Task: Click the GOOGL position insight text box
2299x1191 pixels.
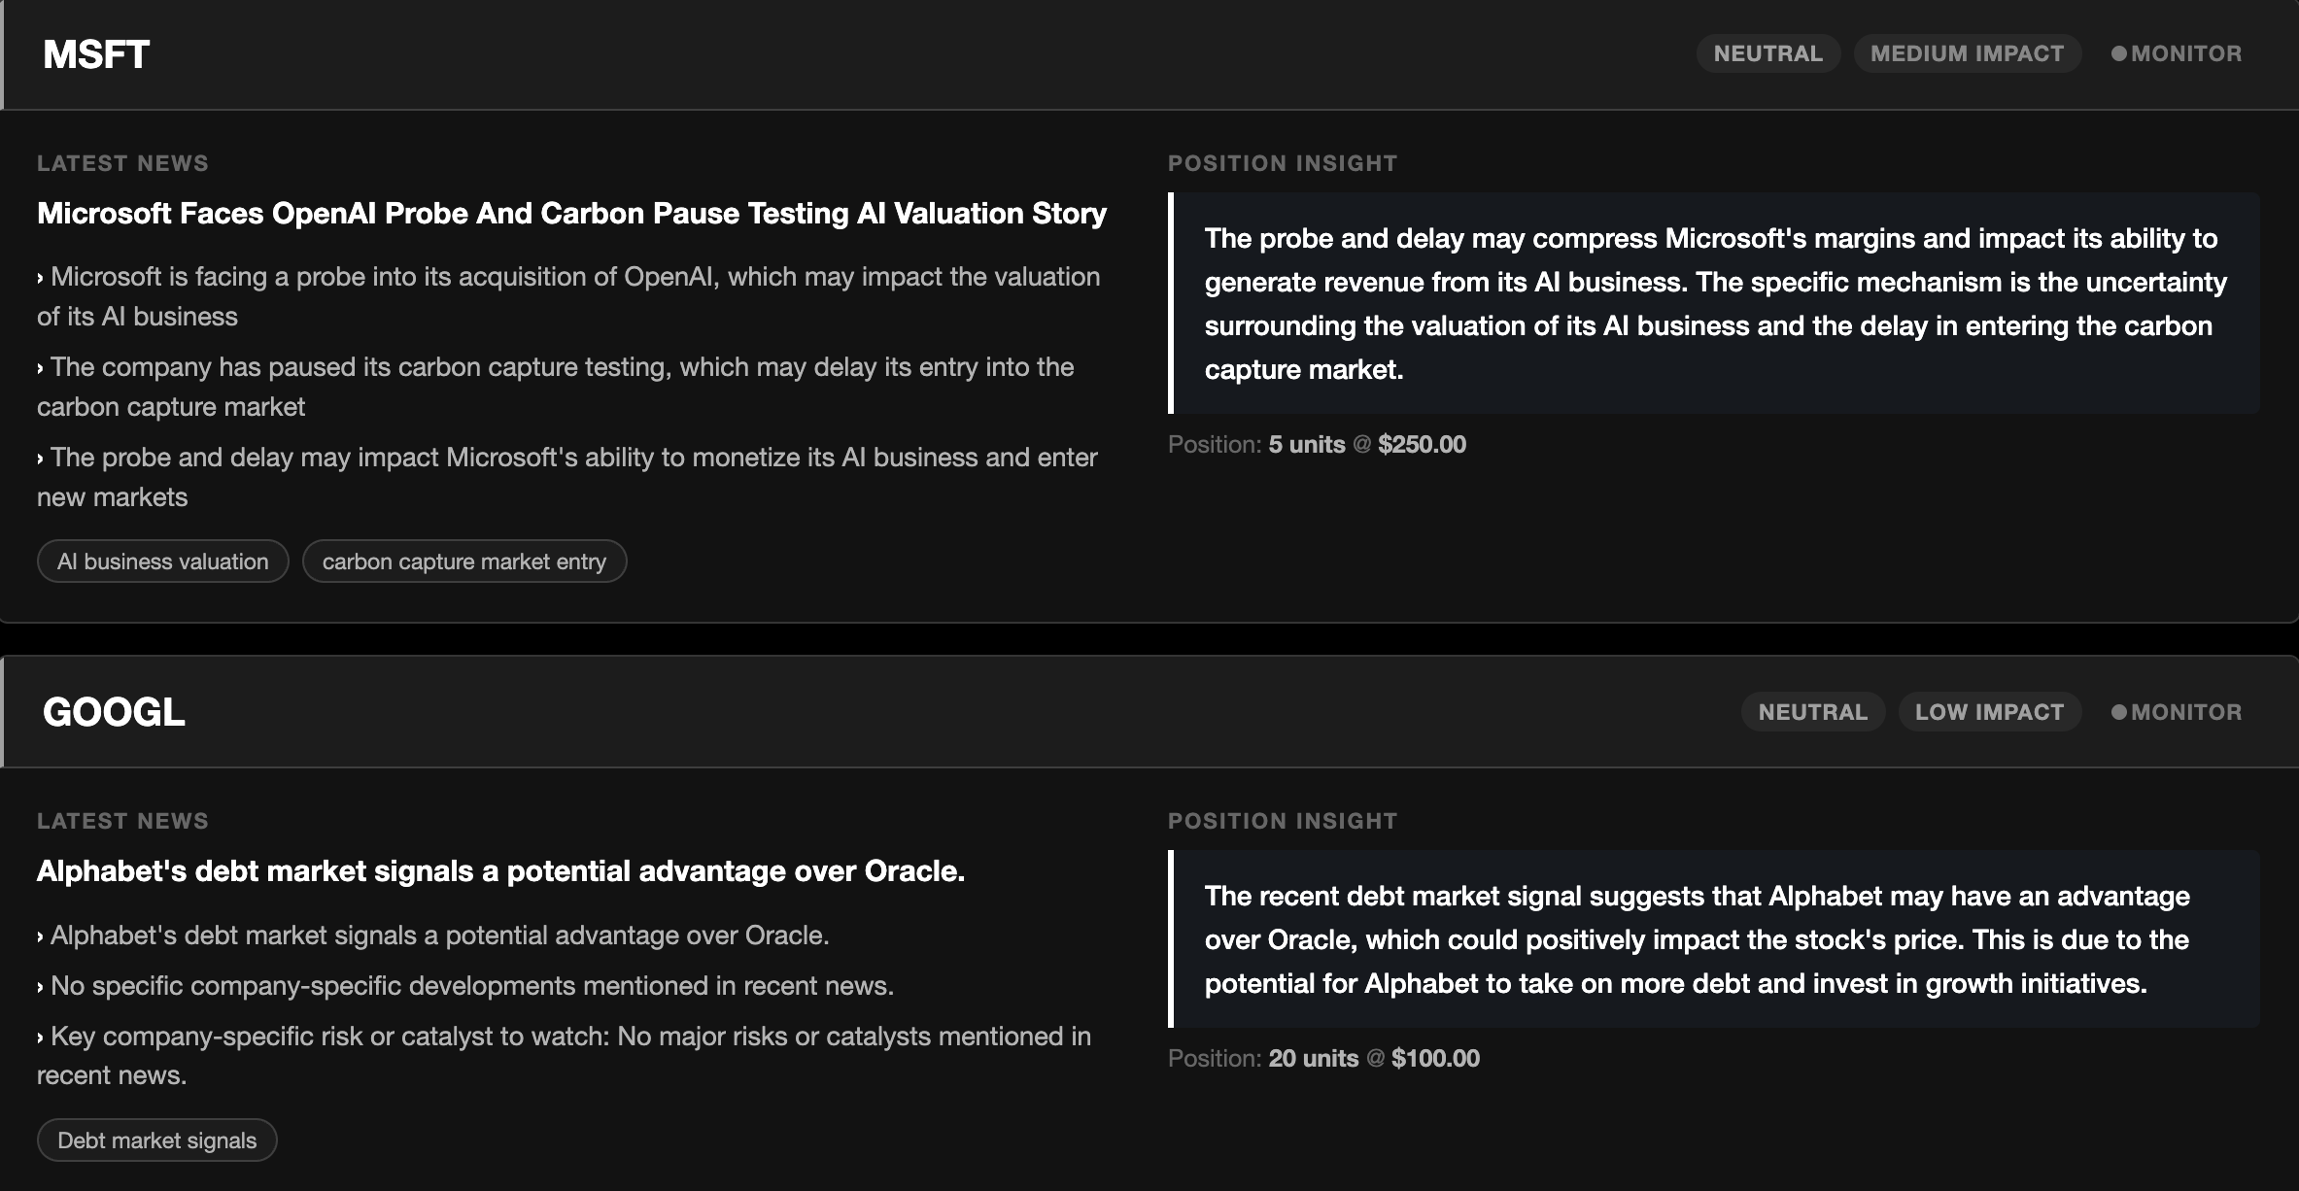Action: coord(1715,939)
